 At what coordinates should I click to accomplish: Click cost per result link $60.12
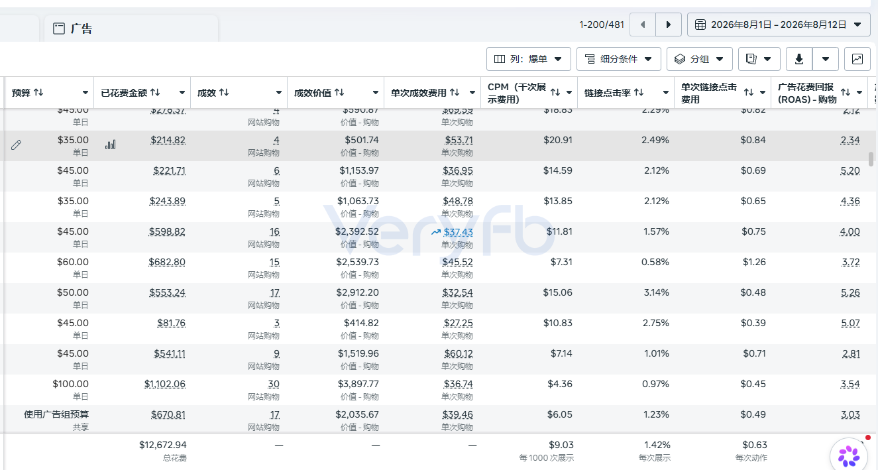458,353
